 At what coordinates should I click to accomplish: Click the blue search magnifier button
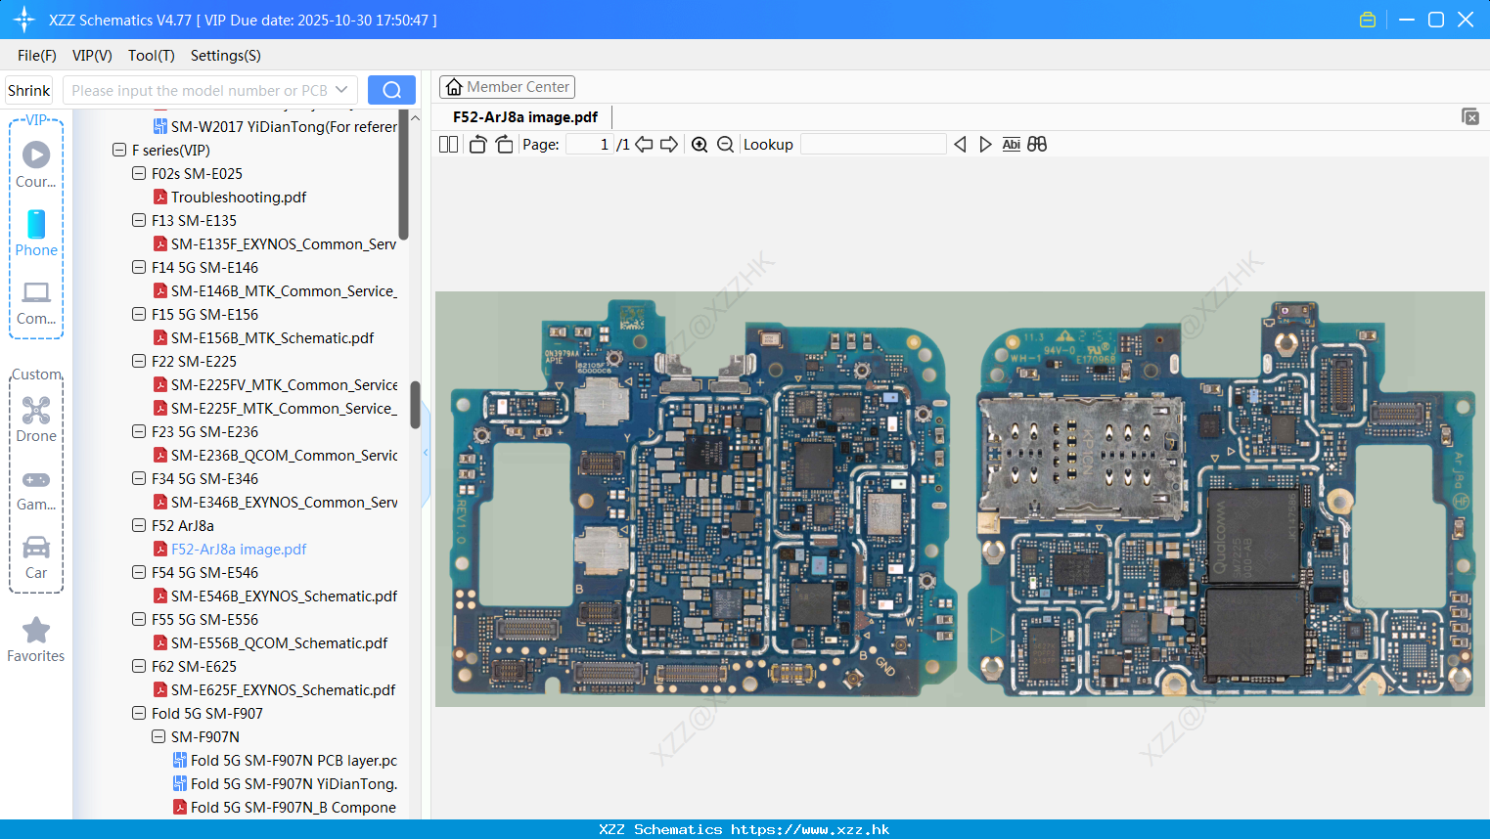(391, 90)
